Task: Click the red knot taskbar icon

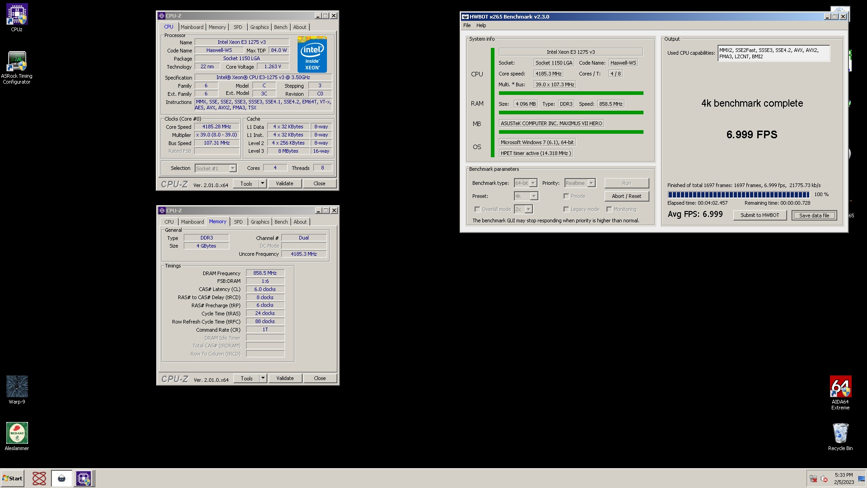Action: [39, 478]
